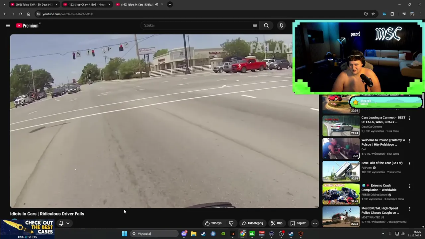Click the DutchCarContent channel name
The image size is (425, 239).
coord(372,127)
